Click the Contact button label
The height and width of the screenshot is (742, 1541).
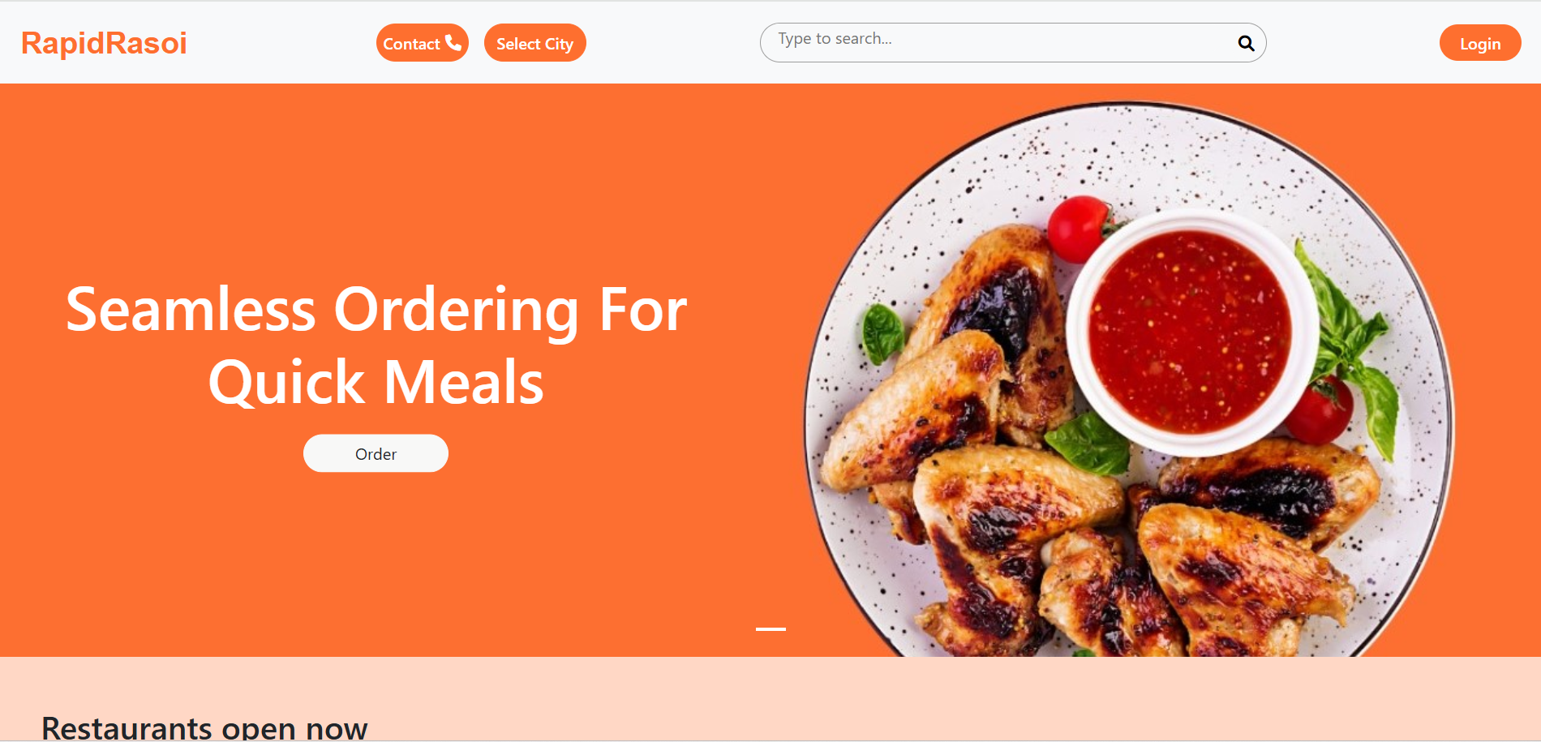click(411, 44)
